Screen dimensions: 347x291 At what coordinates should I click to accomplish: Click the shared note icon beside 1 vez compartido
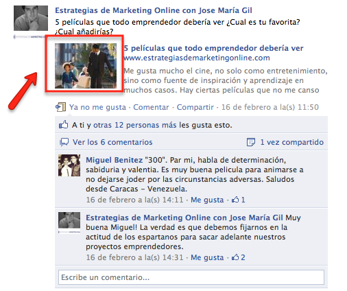click(251, 142)
